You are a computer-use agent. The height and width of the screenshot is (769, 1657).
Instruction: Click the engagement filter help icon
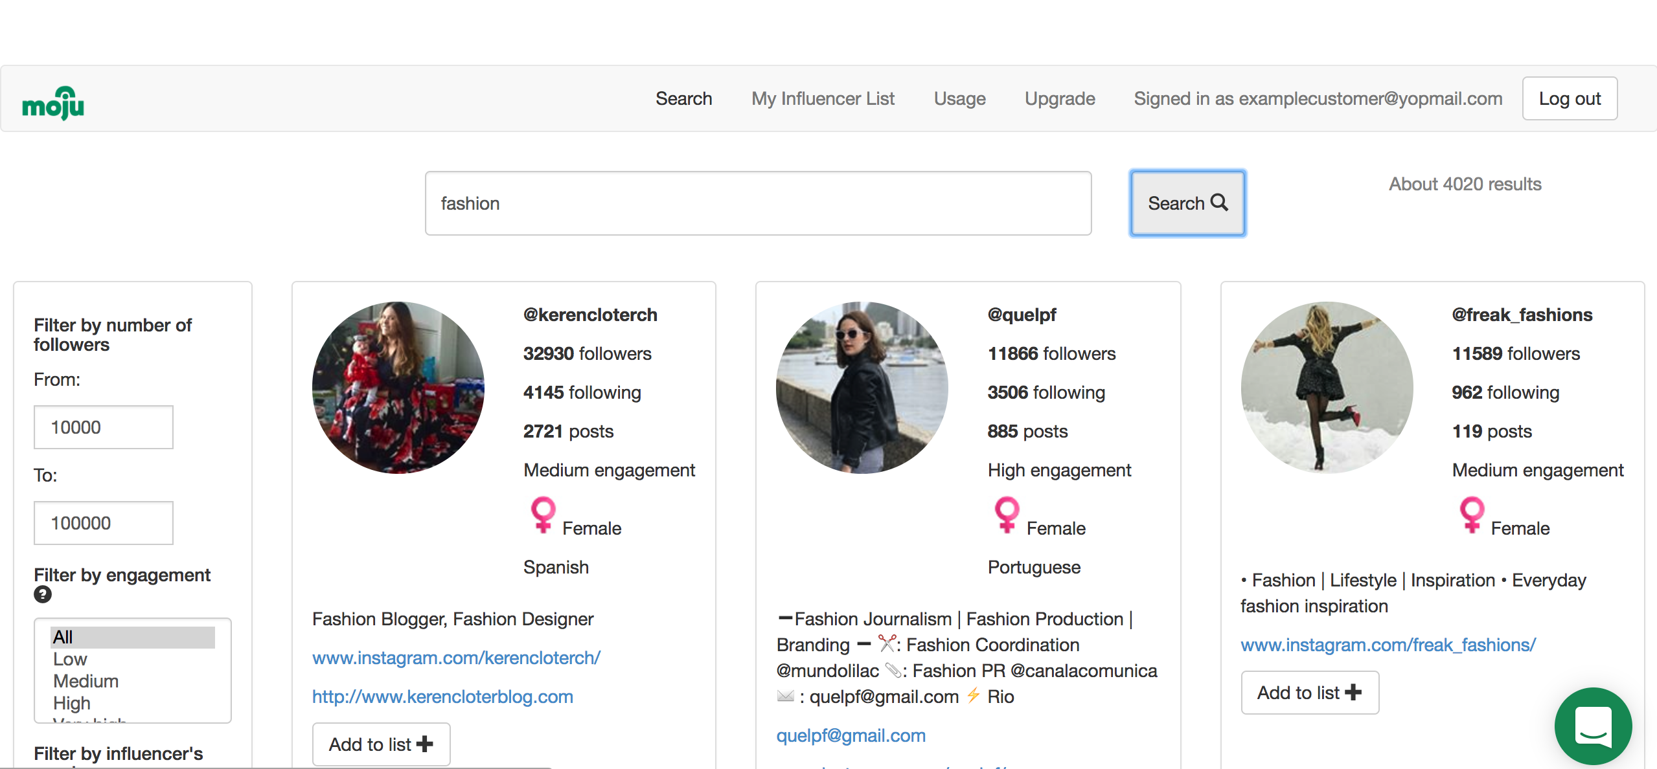tap(43, 594)
